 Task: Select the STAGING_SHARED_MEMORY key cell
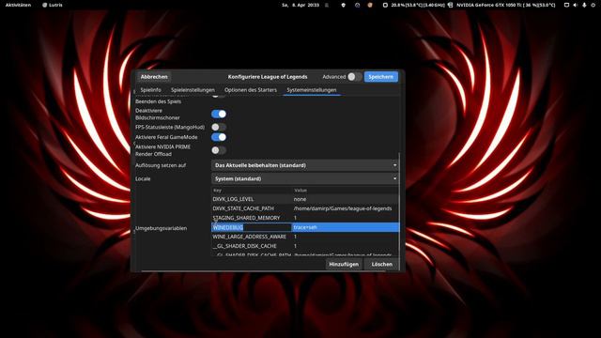[x=252, y=218]
